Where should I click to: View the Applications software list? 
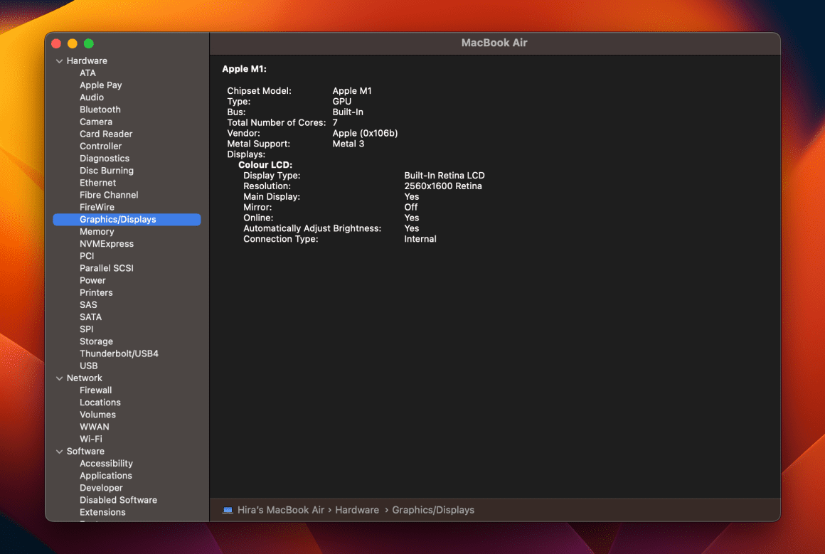click(x=105, y=475)
